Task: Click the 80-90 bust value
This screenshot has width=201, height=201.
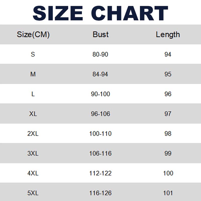Action: tap(100, 54)
